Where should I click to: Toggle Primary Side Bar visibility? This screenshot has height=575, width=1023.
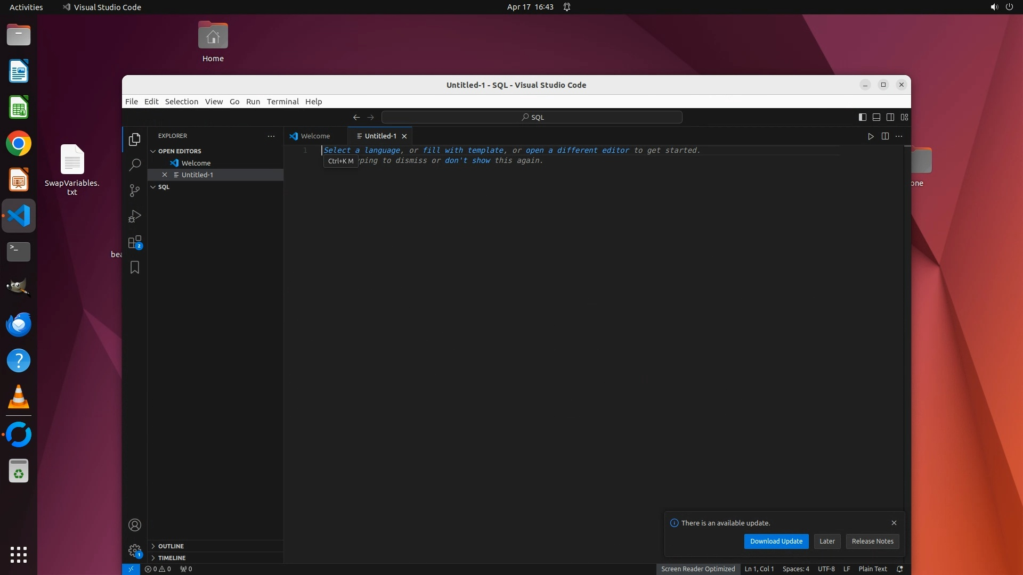pyautogui.click(x=863, y=117)
